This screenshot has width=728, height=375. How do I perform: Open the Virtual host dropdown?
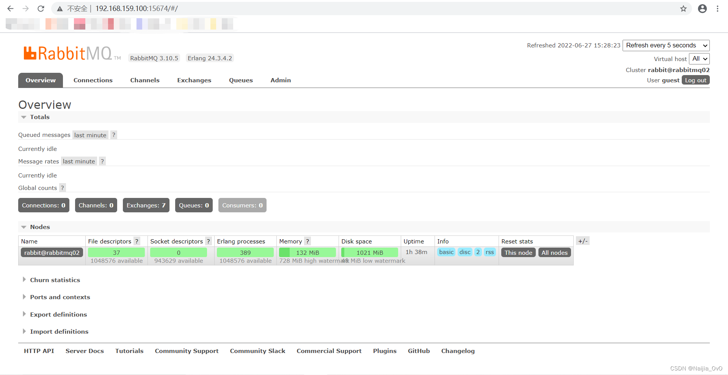pyautogui.click(x=699, y=59)
